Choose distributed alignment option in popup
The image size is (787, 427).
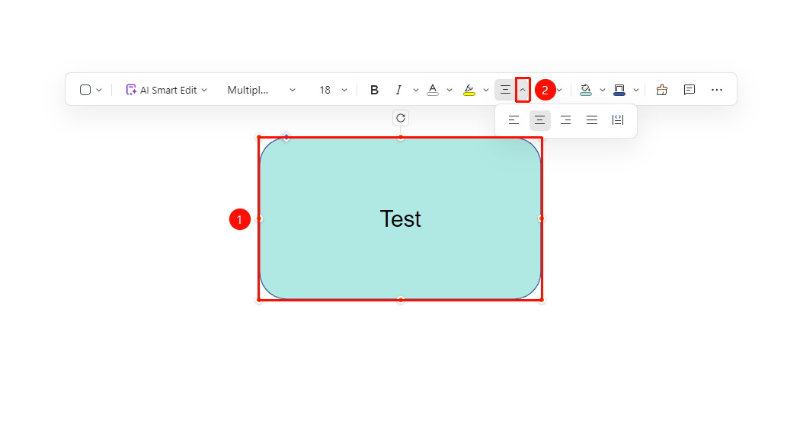click(618, 120)
